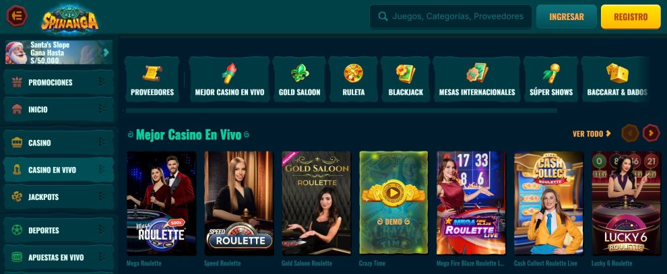Image resolution: width=667 pixels, height=274 pixels.
Task: Open the Ver Todo link
Action: pos(592,133)
